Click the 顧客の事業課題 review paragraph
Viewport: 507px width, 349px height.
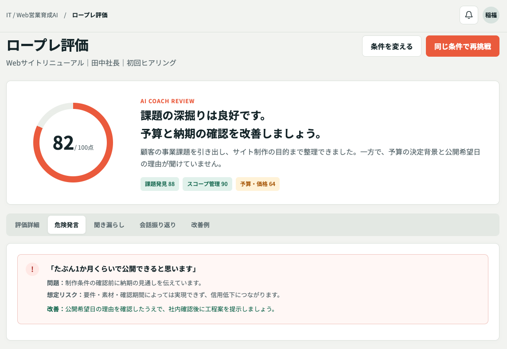point(310,158)
